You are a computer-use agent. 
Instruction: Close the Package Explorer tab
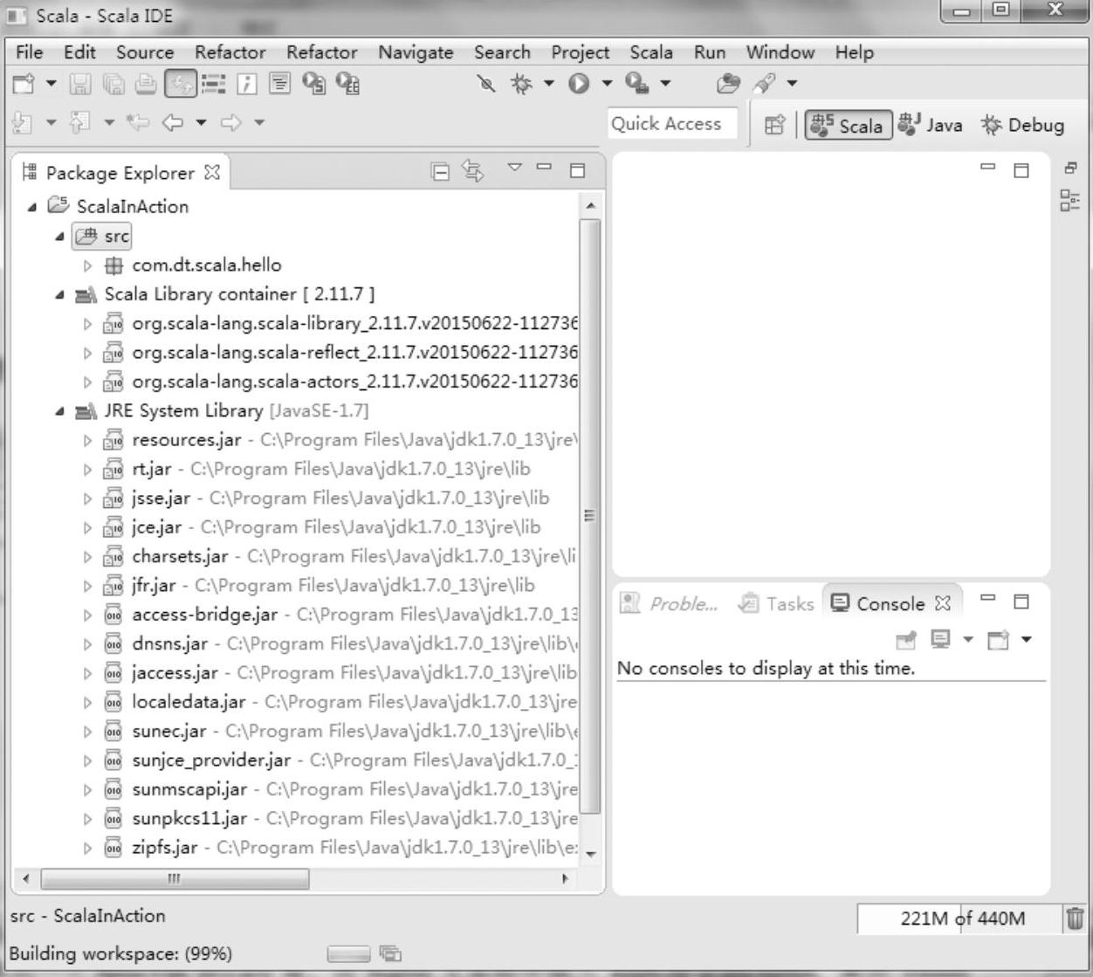212,172
